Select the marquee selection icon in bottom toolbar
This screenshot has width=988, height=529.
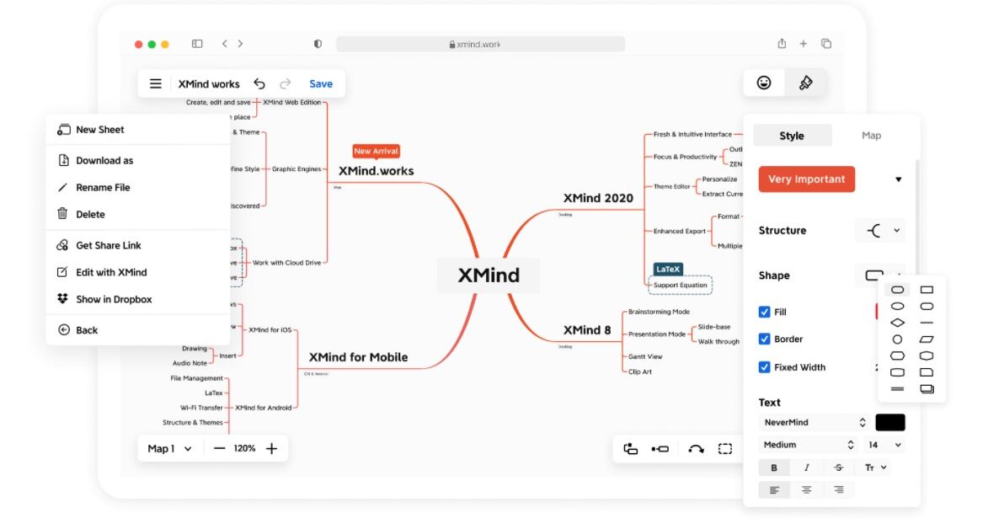click(725, 448)
